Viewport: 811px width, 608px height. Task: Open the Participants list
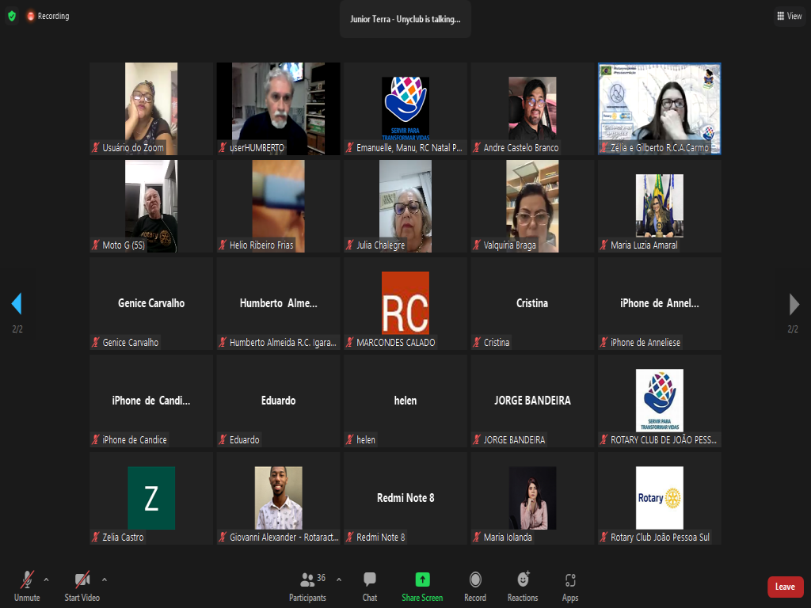307,586
